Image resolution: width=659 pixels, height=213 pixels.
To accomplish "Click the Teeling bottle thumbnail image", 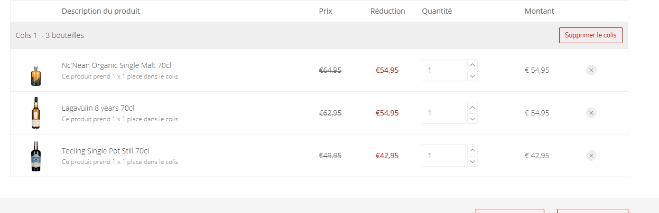I will [x=36, y=156].
